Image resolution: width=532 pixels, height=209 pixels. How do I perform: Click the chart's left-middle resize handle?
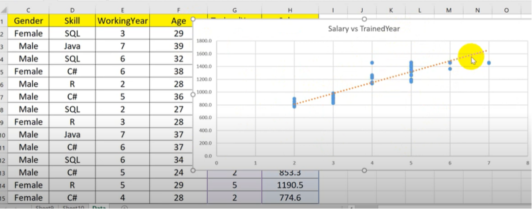pyautogui.click(x=193, y=95)
